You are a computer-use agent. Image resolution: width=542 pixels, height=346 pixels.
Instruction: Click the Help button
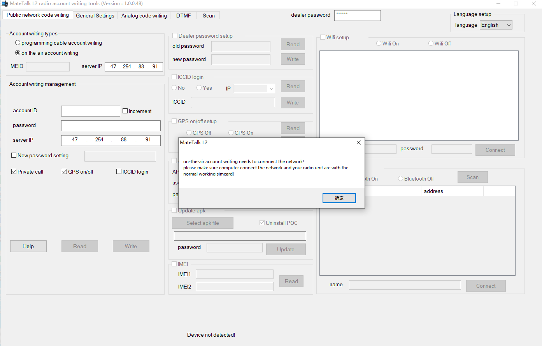click(28, 246)
